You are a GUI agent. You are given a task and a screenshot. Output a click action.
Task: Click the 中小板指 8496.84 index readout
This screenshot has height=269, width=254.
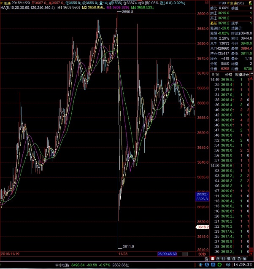click(70, 265)
